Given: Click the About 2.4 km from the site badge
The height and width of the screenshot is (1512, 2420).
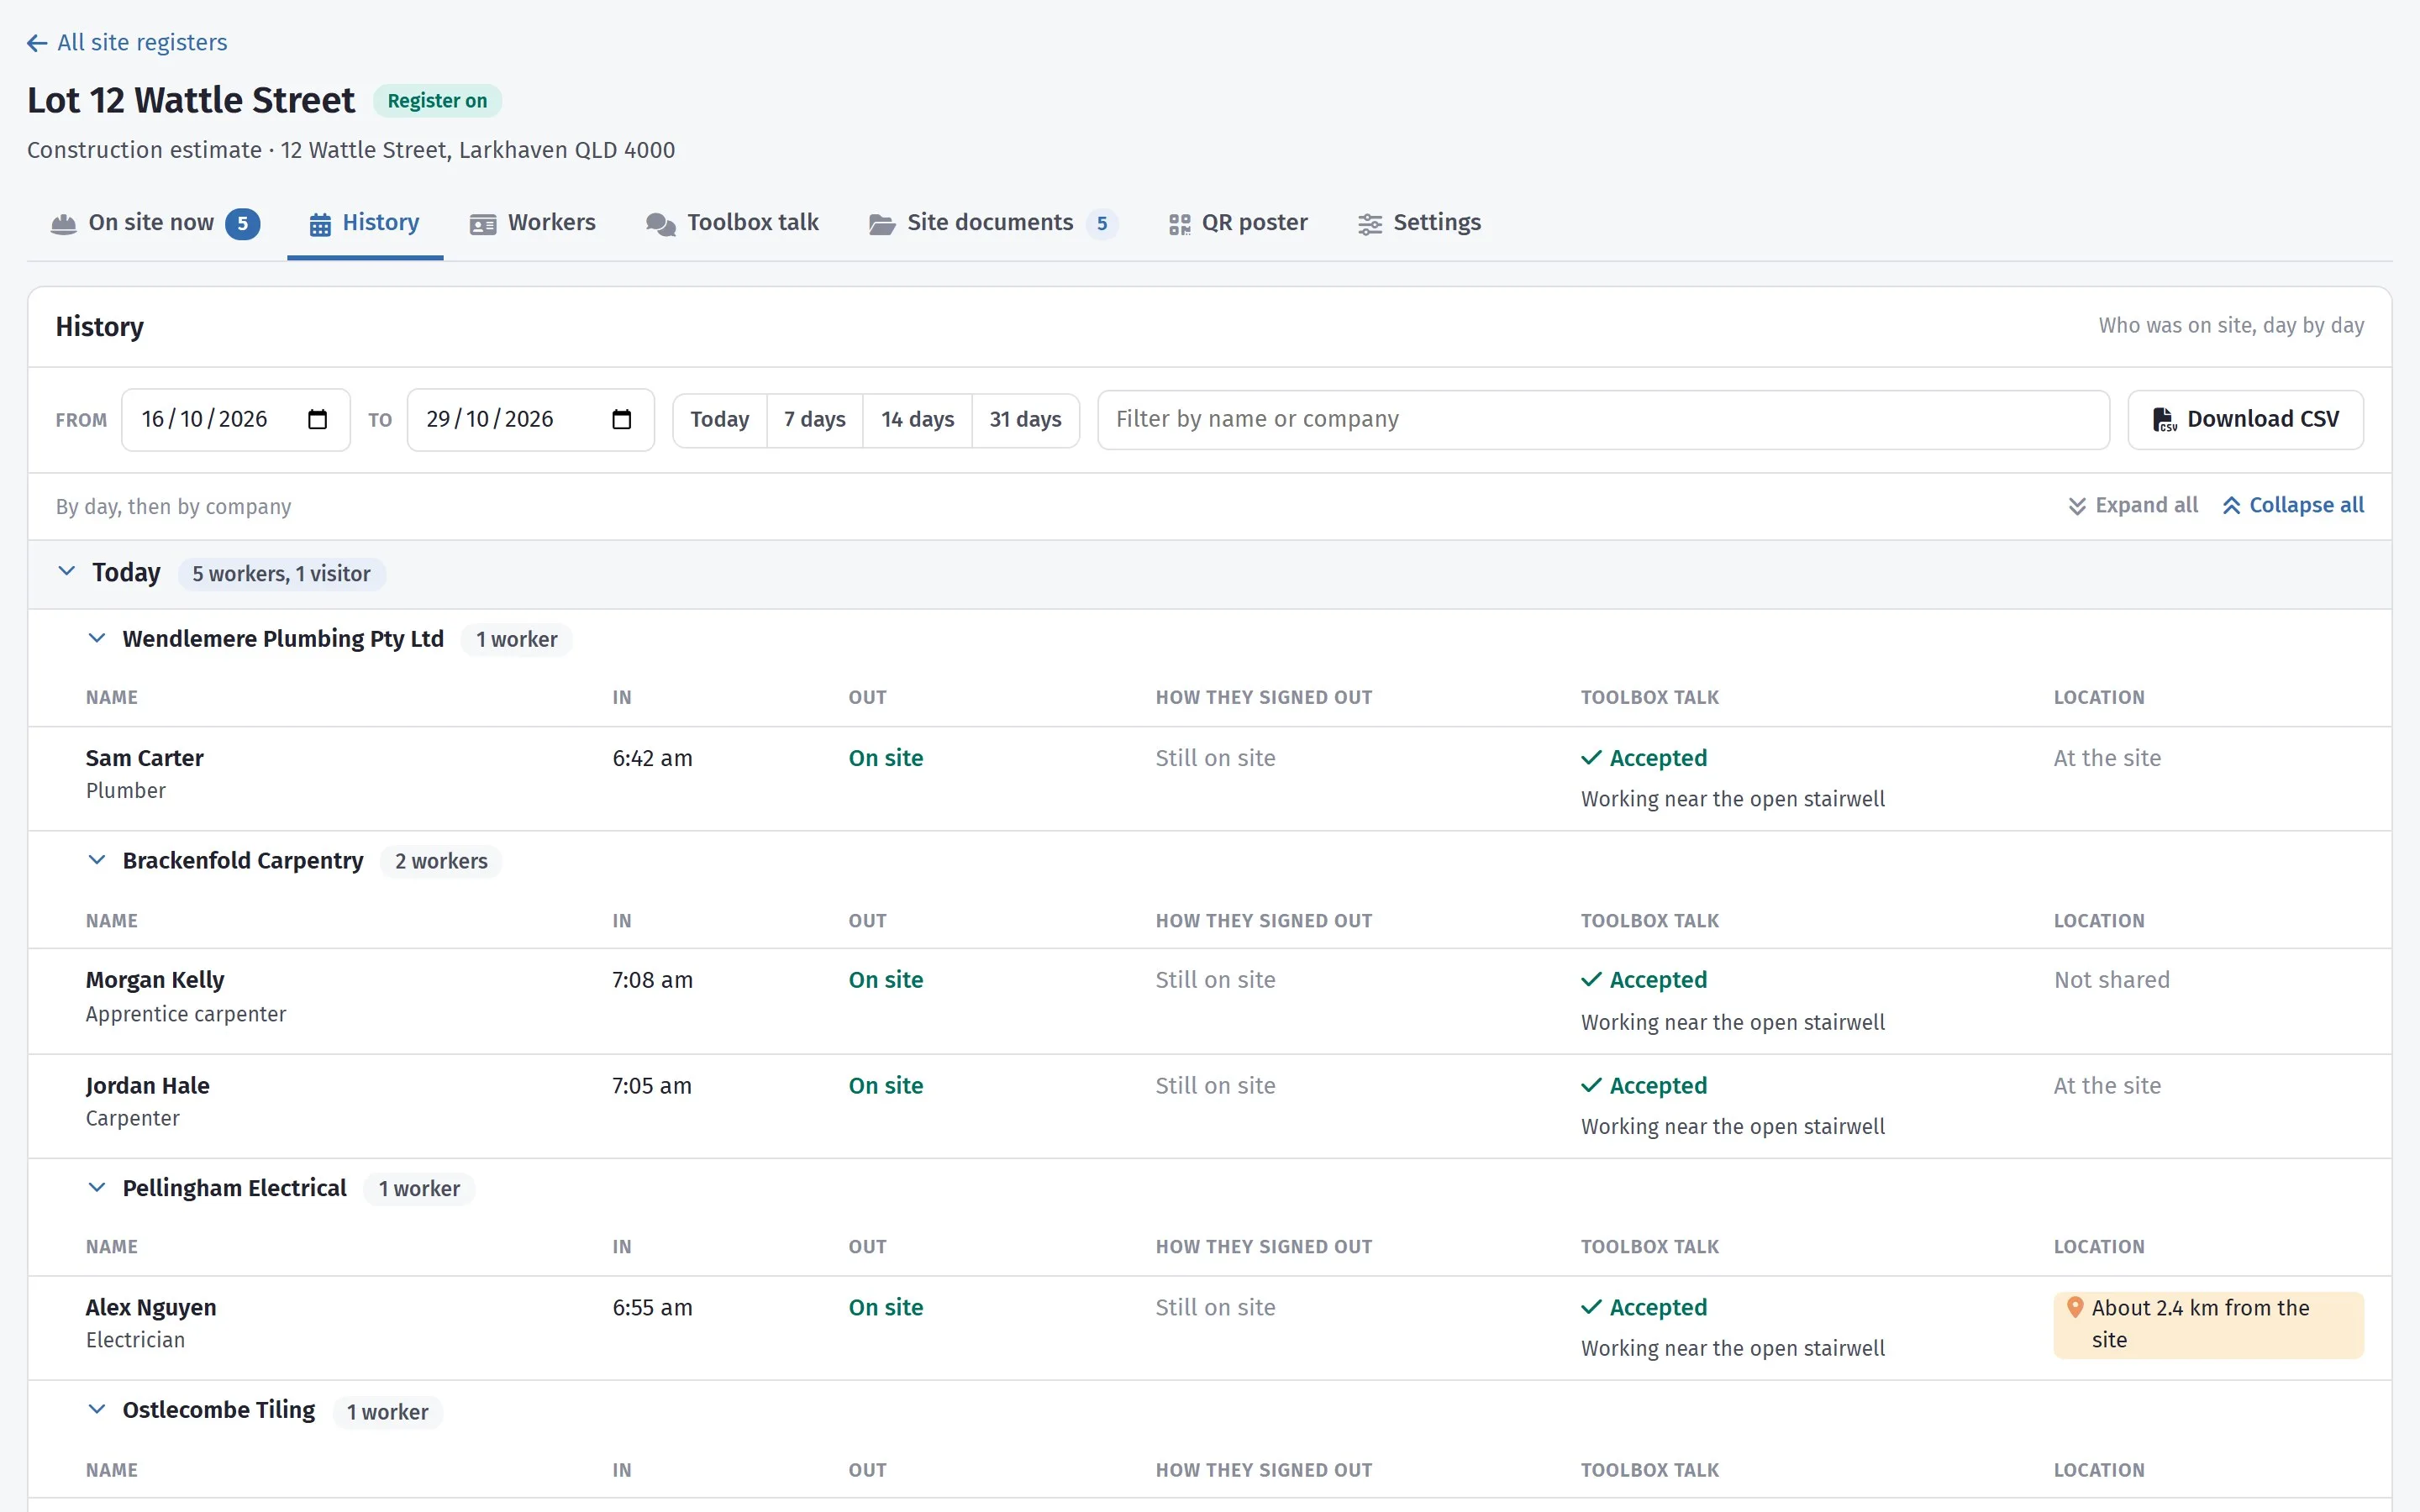Looking at the screenshot, I should click(x=2208, y=1325).
